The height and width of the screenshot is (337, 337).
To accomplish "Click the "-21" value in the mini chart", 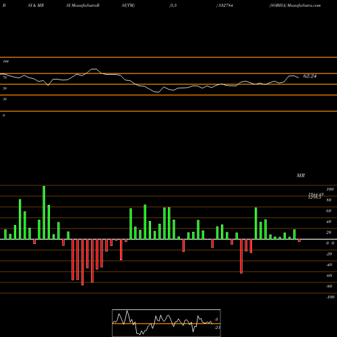I will click(217, 328).
